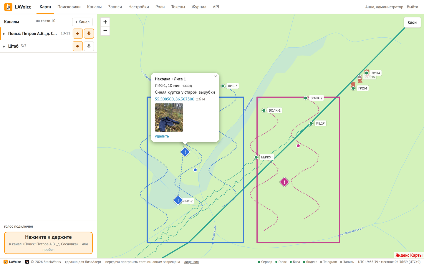
Task: Toggle microphone for Поиск: Петров channel
Action: (89, 34)
